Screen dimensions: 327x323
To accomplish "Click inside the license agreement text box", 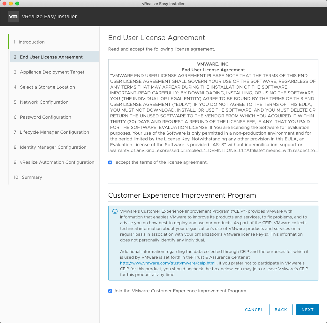I will click(213, 106).
